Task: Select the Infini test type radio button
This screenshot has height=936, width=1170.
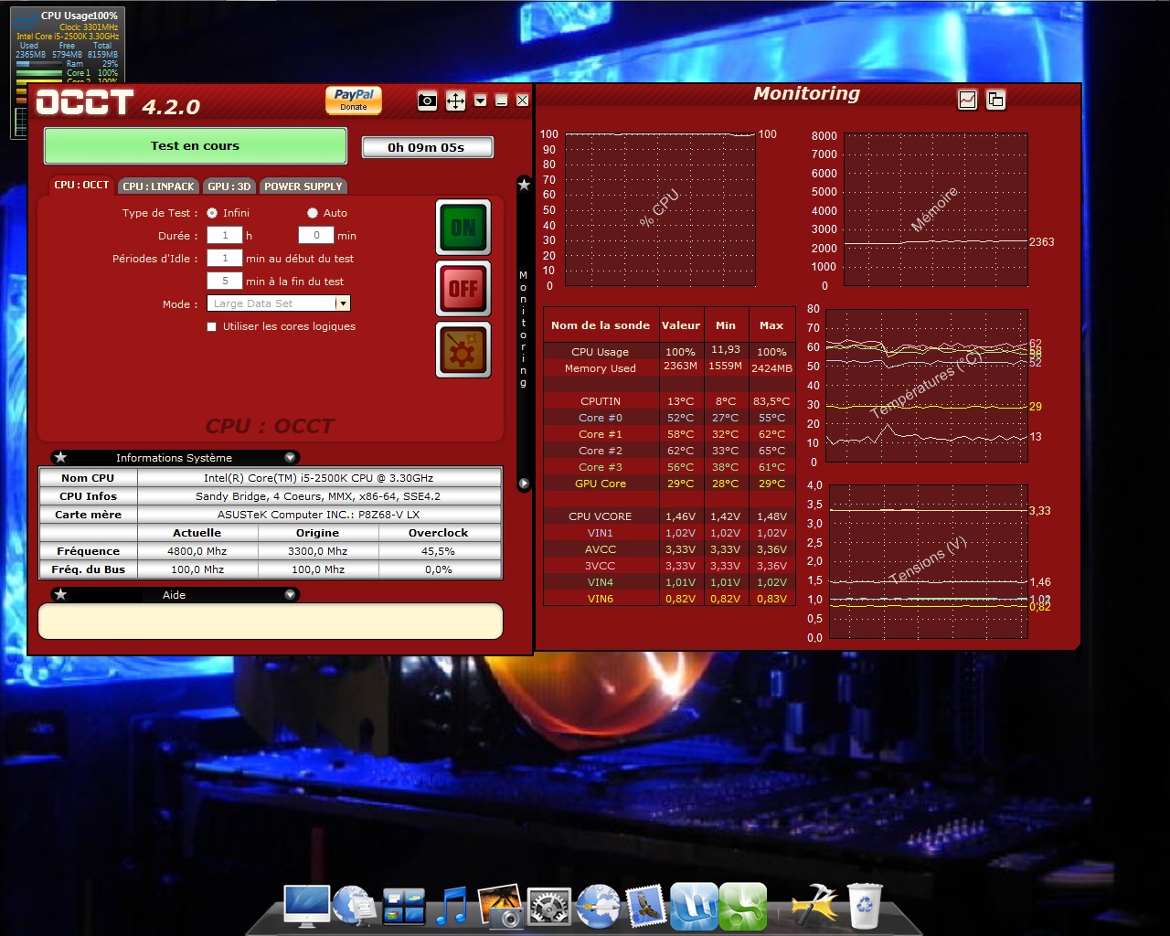Action: click(x=212, y=213)
